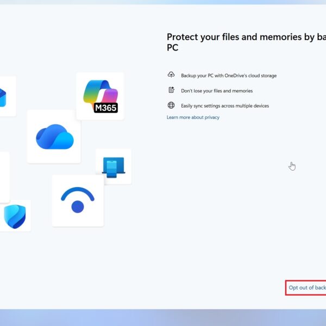Click the cloud upload icon beside Backup text
This screenshot has width=326, height=326.
[171, 74]
